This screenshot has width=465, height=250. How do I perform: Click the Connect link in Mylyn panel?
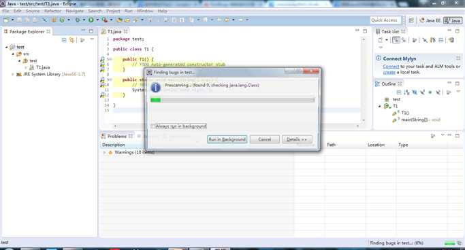[x=391, y=67]
